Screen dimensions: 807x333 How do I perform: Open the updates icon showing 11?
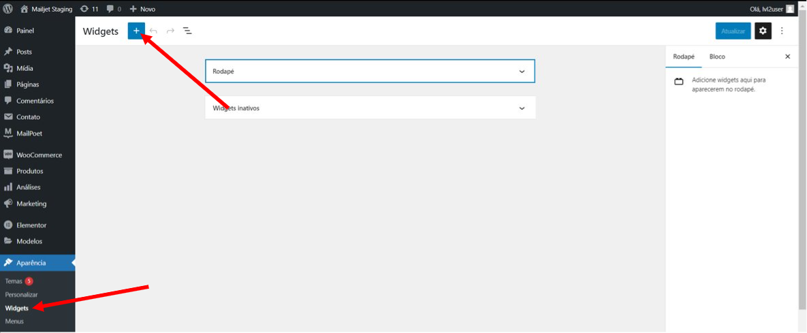pos(89,9)
